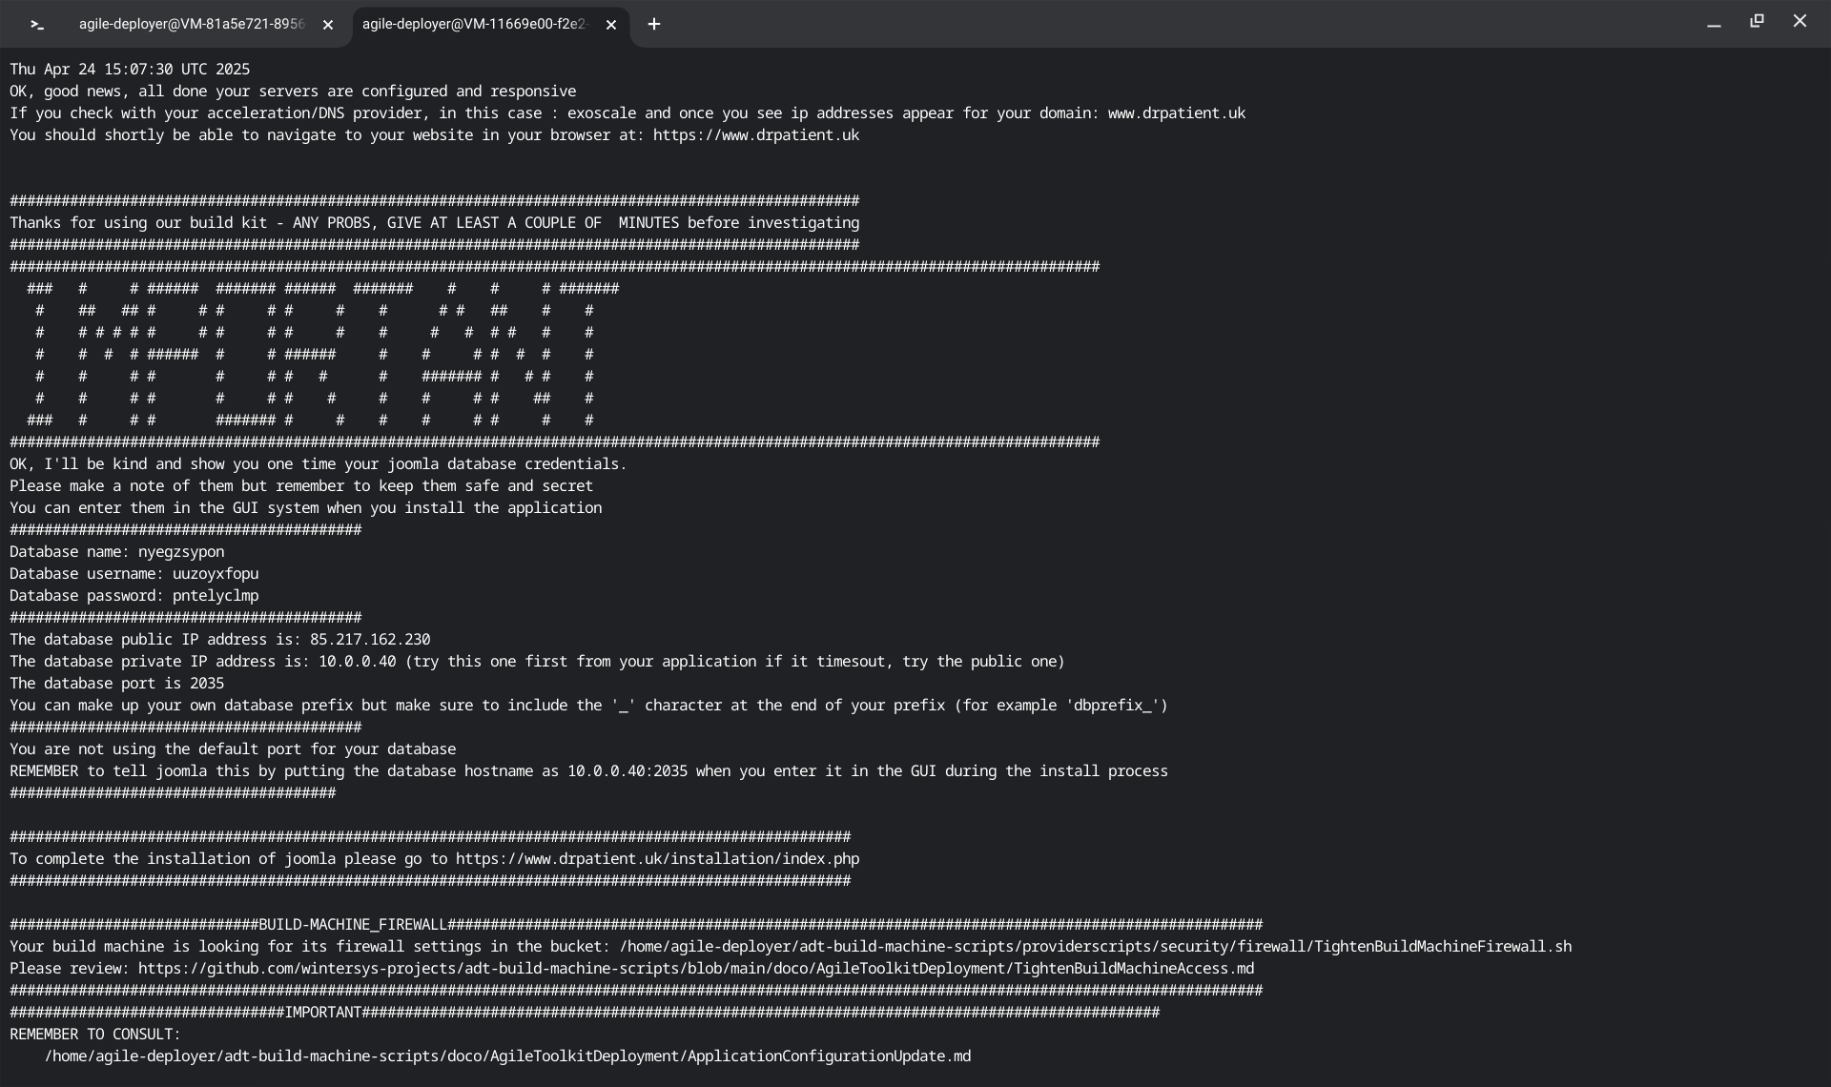
Task: Click the public IP address 85.217.162.230
Action: (369, 640)
